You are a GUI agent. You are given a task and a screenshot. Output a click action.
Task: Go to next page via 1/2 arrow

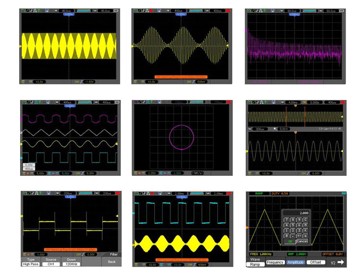tap(337, 262)
